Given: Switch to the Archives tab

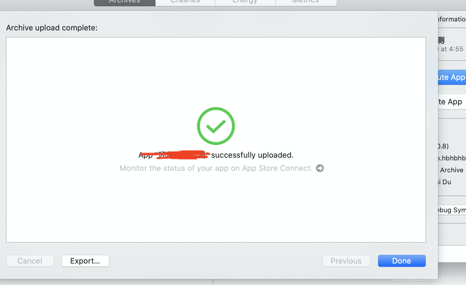Looking at the screenshot, I should [125, 2].
